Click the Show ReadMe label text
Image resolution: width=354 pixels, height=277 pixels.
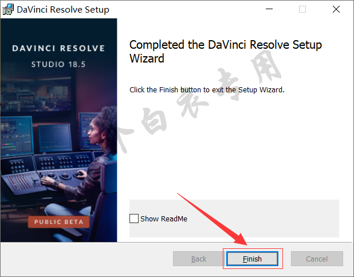[x=164, y=219]
